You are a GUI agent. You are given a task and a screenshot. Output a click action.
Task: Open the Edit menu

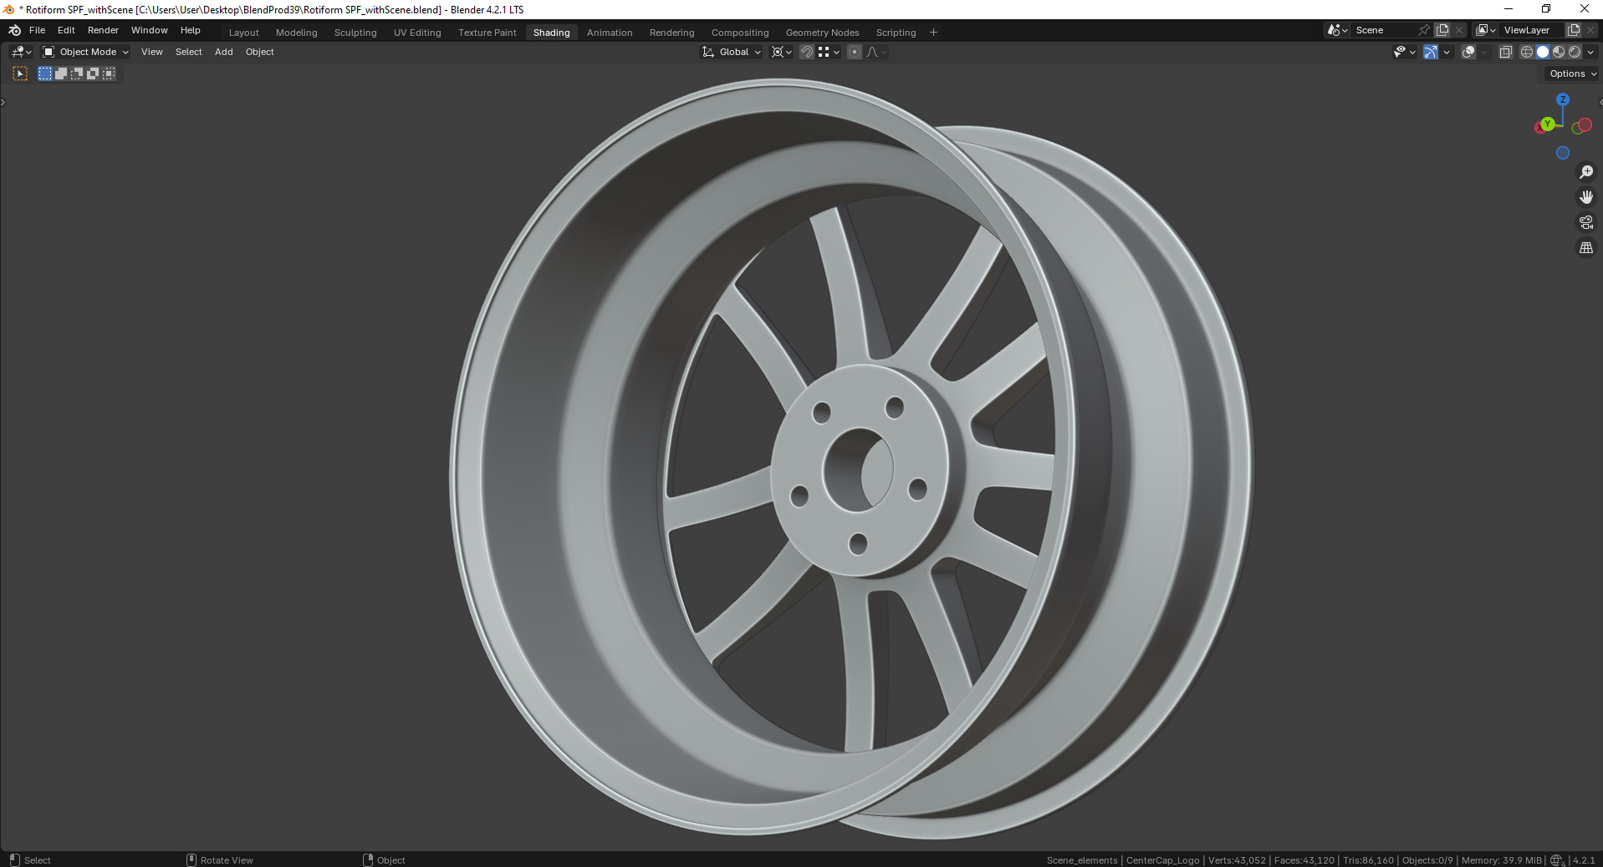pos(66,30)
